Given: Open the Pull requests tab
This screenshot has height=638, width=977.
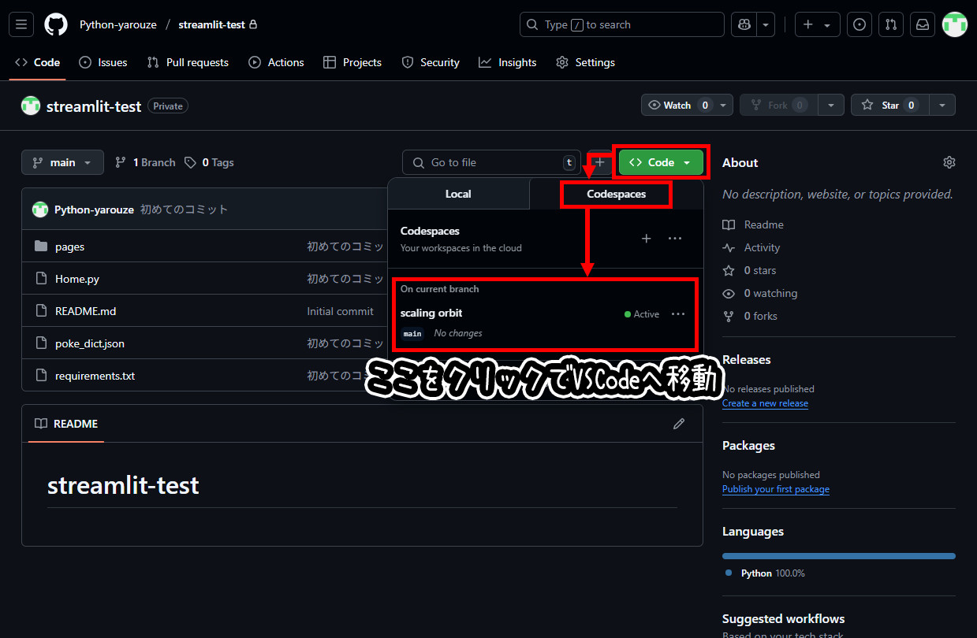Looking at the screenshot, I should (188, 62).
